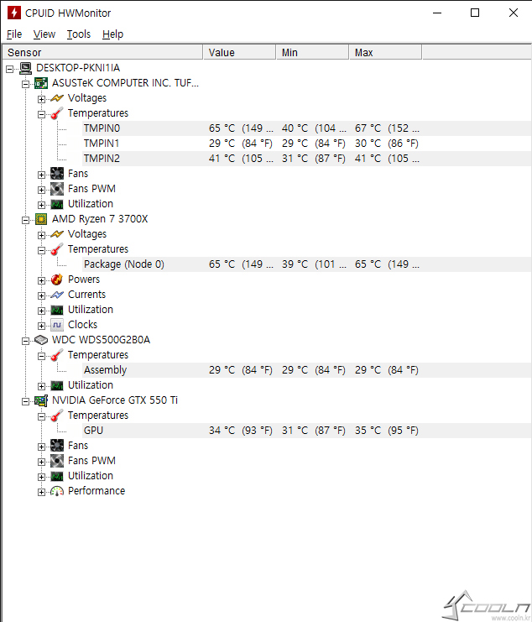
Task: Open the File menu
Action: pos(14,34)
